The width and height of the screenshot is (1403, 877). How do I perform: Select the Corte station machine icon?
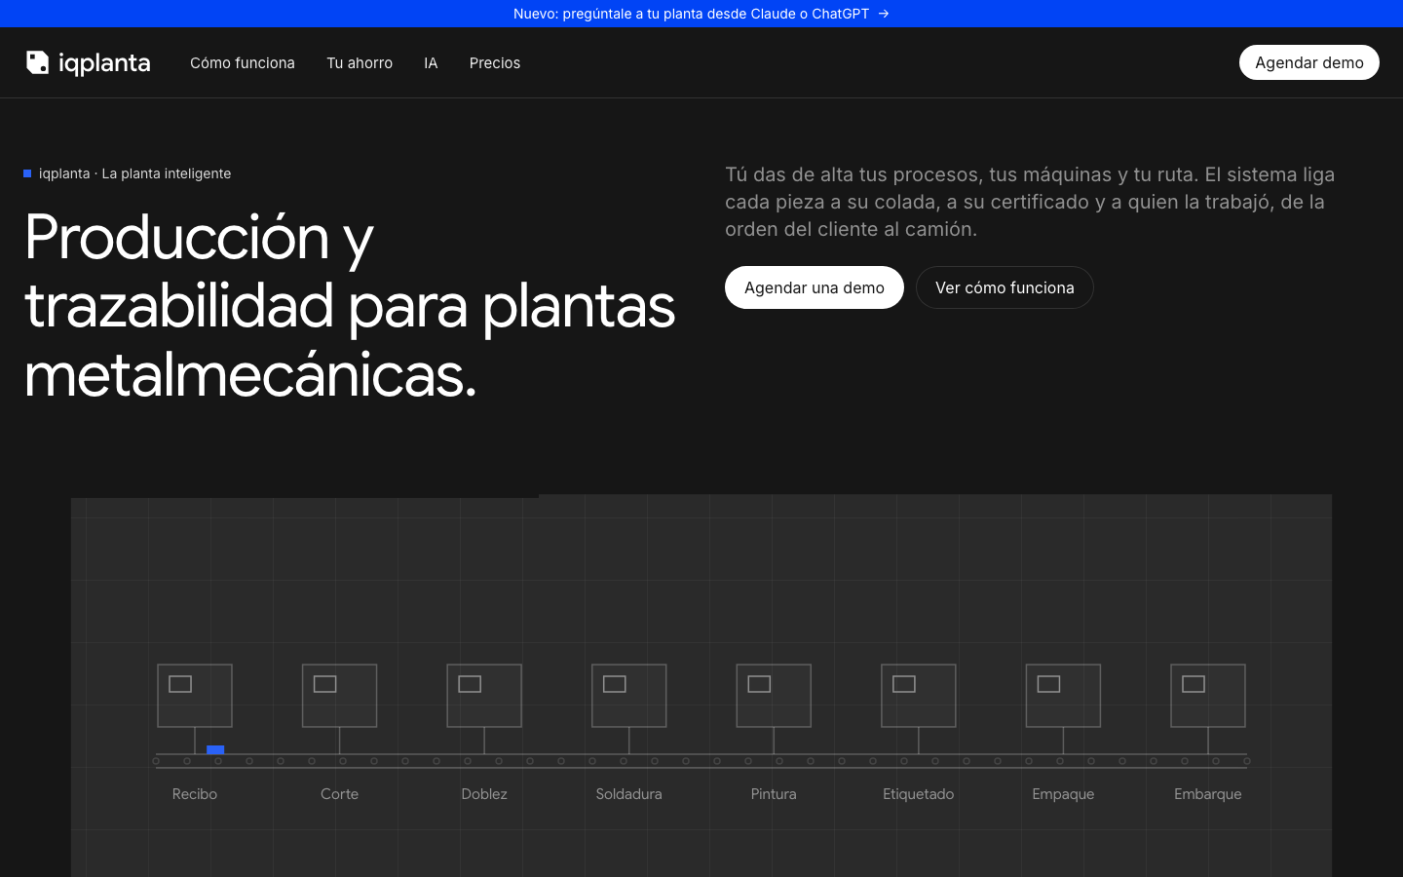[x=339, y=696]
